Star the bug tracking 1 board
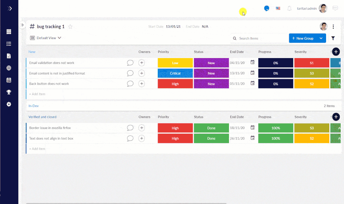This screenshot has width=344, height=204. click(x=70, y=27)
